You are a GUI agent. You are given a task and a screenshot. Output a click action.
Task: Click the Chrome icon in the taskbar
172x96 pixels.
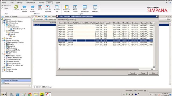(30, 94)
